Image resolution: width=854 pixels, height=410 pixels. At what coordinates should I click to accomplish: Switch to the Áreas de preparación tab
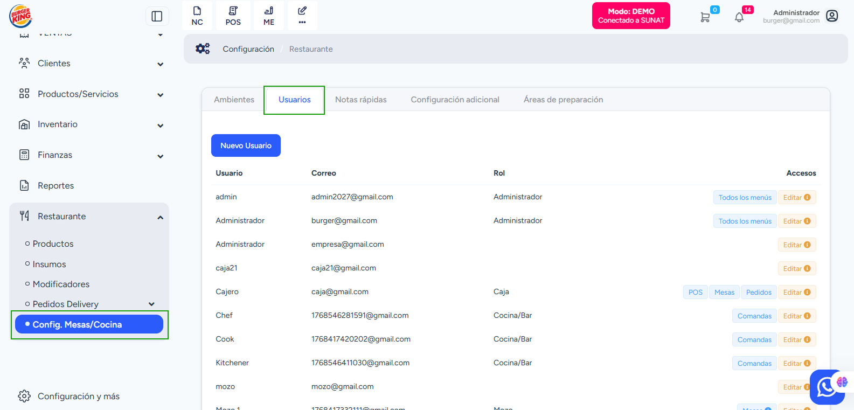(563, 100)
